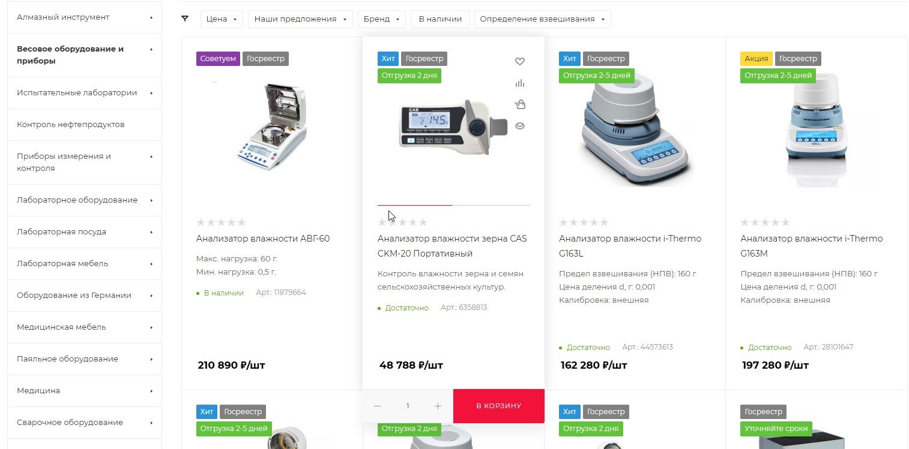
Task: Decrease quantity with minus button
Action: click(x=377, y=406)
